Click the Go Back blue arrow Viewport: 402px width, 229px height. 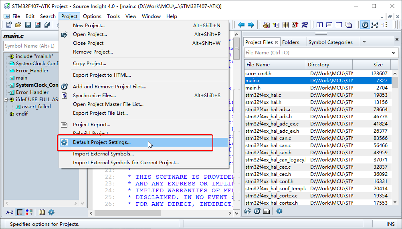[x=242, y=25]
